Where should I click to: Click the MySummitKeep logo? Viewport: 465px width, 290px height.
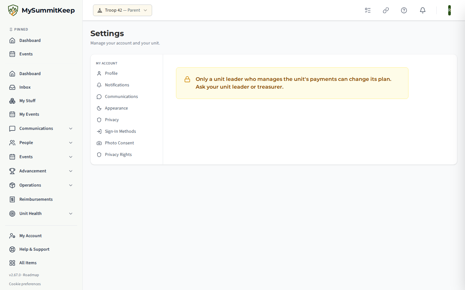[41, 10]
